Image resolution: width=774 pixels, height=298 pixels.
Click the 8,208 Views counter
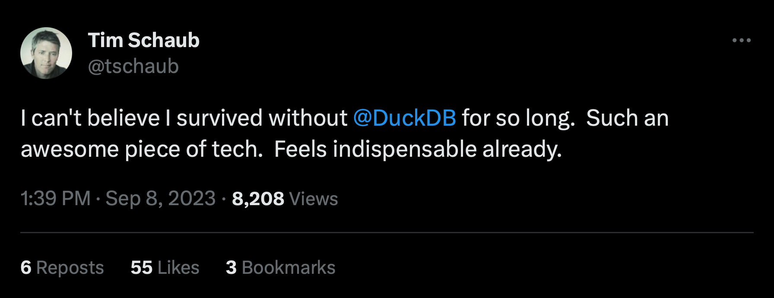[285, 199]
